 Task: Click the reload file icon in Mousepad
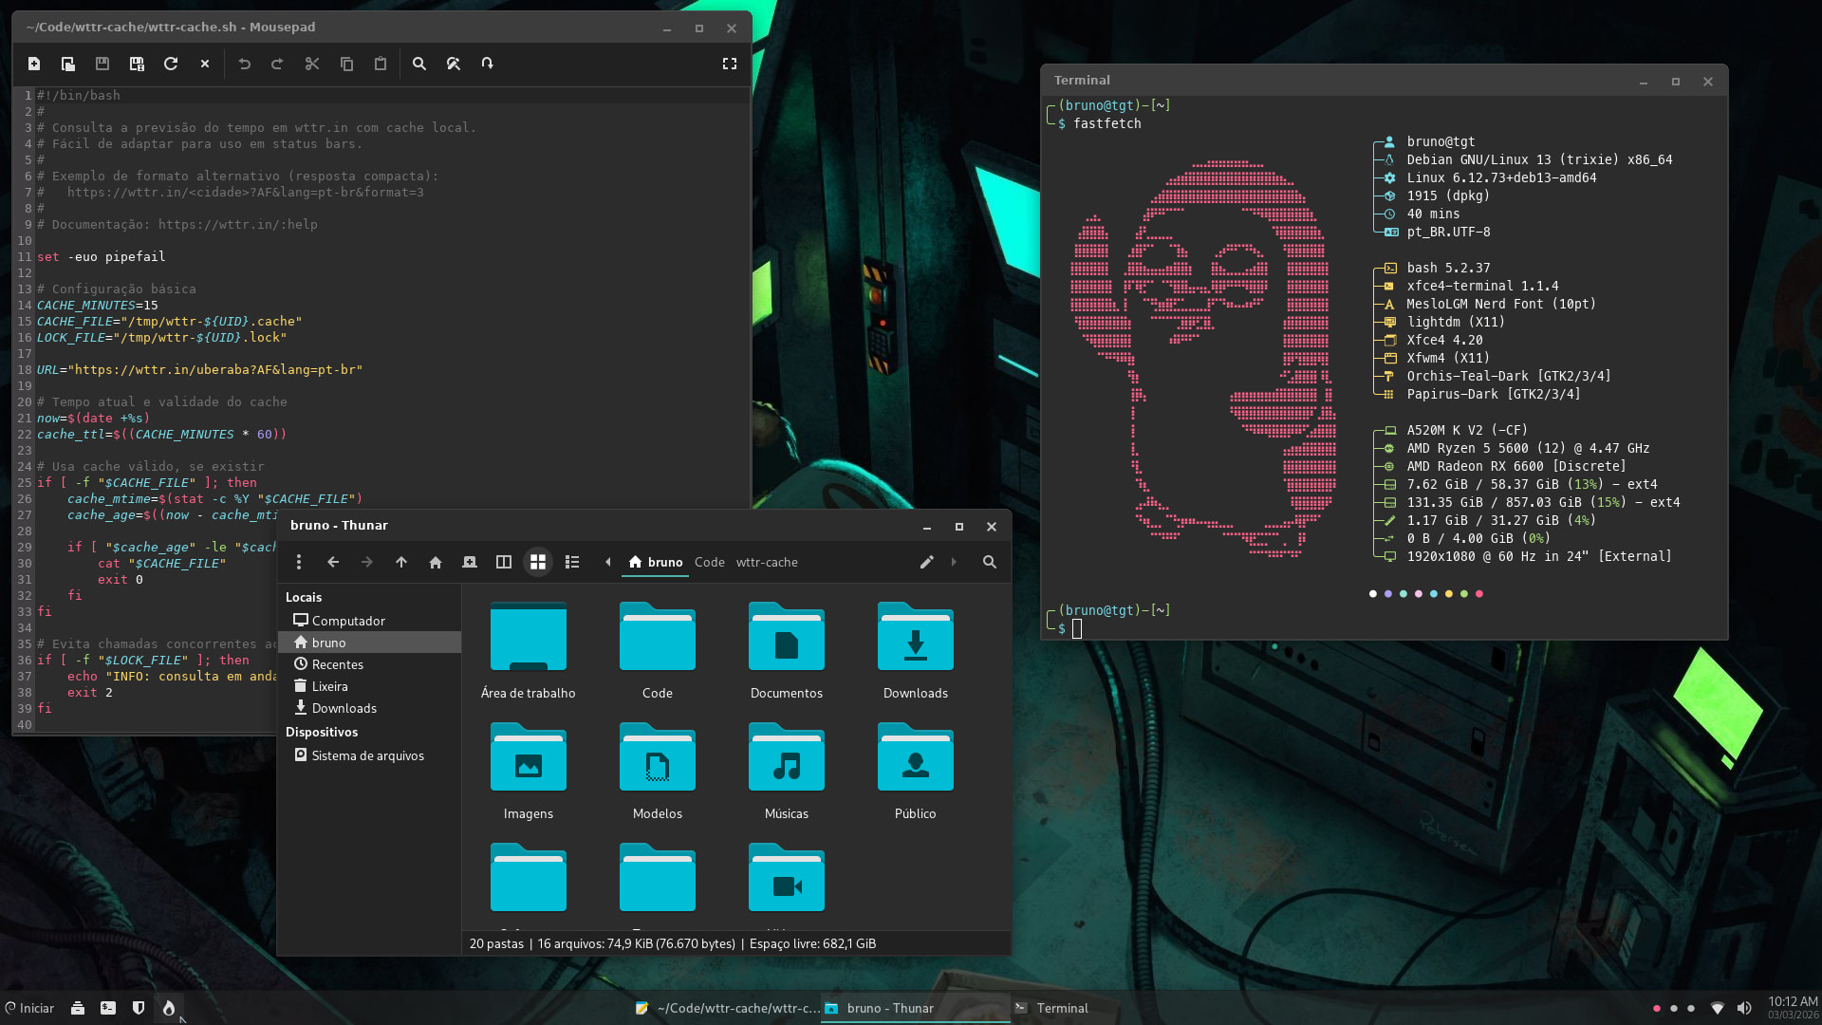[171, 64]
